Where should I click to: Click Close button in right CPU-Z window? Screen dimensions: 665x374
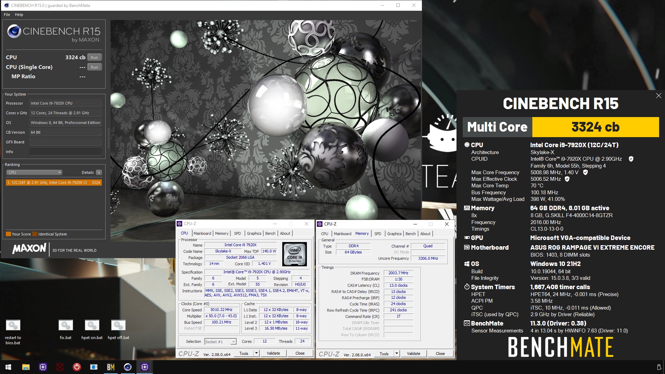pos(440,354)
